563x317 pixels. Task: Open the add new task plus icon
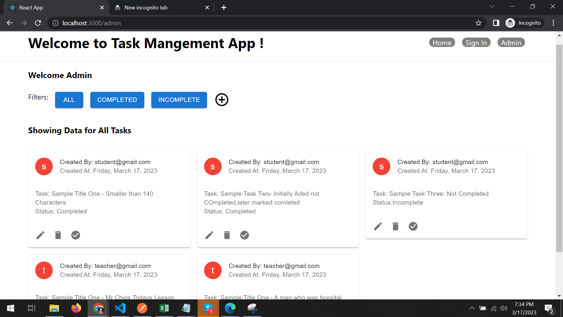point(222,100)
